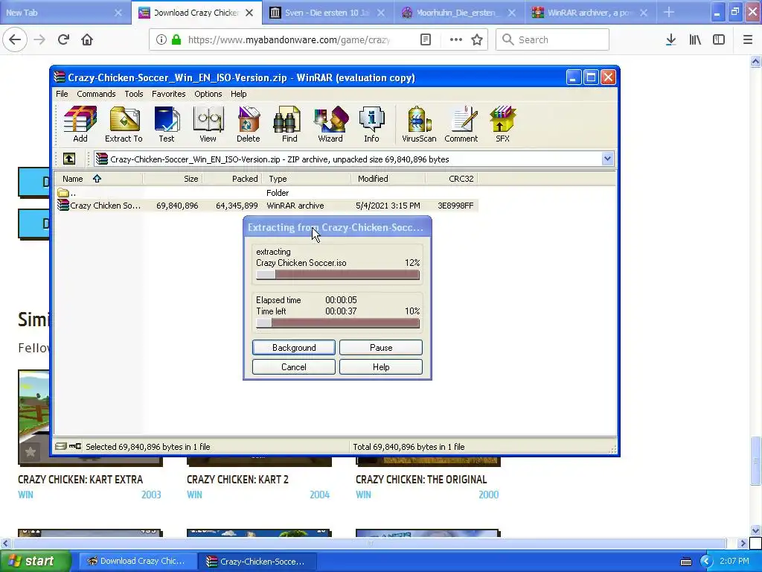Switch to Download Crazy Chic... taskbar button
Screen dimensions: 762x572
click(x=138, y=561)
